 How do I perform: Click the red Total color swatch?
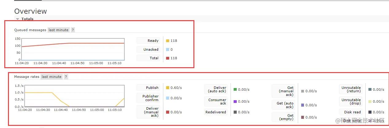coord(168,58)
